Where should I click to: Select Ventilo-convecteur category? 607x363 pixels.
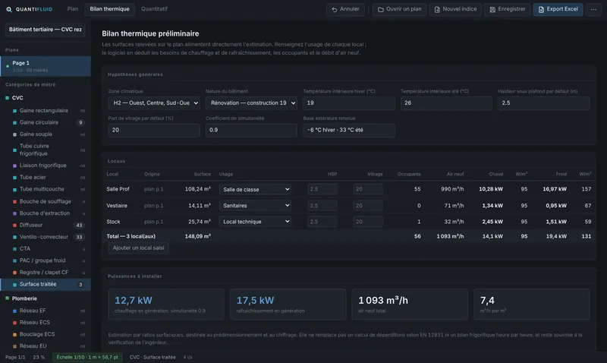(x=46, y=237)
